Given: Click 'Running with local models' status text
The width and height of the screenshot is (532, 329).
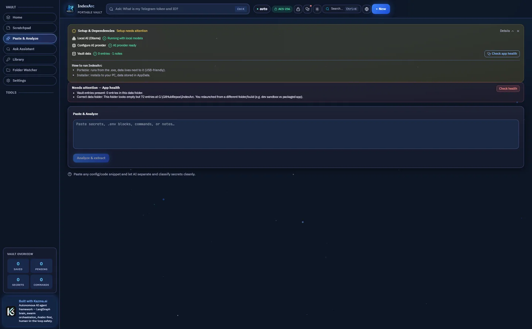Looking at the screenshot, I should [x=125, y=38].
